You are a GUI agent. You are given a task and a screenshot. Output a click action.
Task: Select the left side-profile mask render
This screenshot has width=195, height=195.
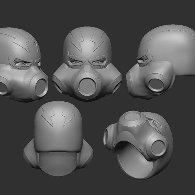click(x=160, y=62)
